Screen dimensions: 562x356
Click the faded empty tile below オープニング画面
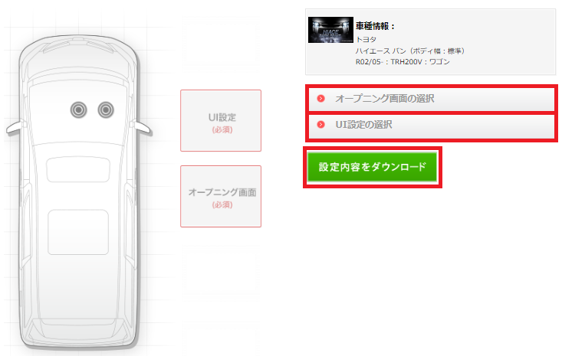pyautogui.click(x=221, y=273)
